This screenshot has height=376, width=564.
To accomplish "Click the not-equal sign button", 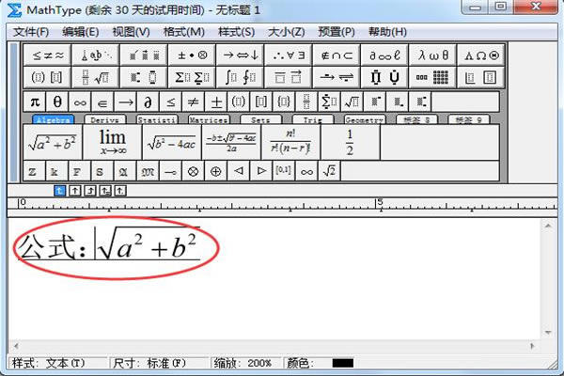I will pyautogui.click(x=193, y=101).
